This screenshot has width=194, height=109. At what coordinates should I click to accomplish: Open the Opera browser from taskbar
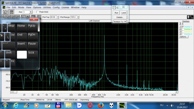pos(90,105)
